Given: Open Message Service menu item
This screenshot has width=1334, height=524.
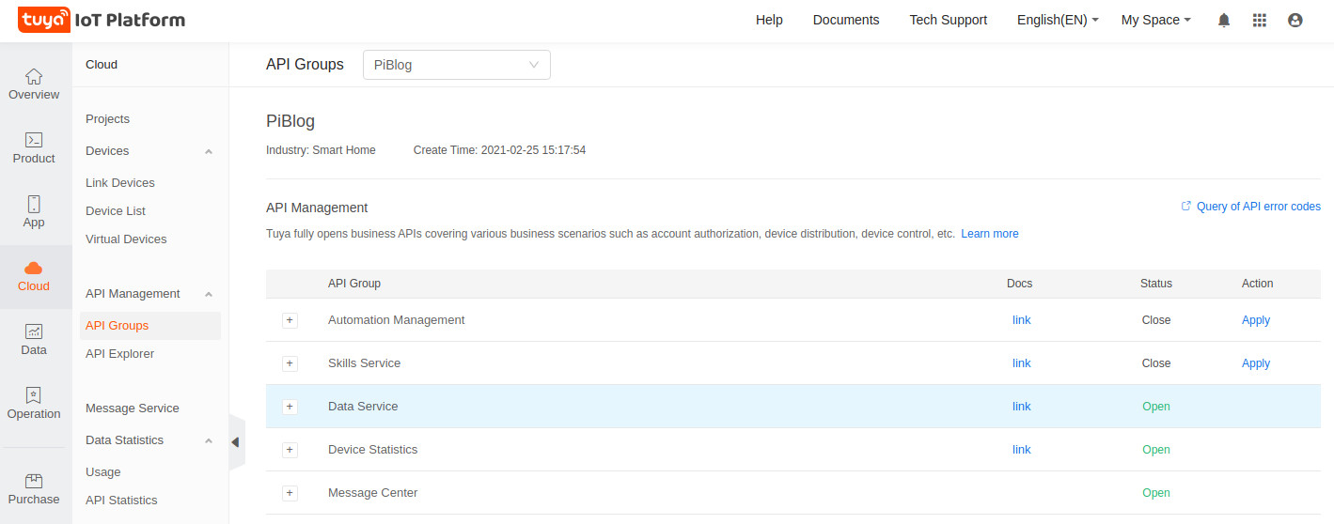Looking at the screenshot, I should pyautogui.click(x=133, y=408).
